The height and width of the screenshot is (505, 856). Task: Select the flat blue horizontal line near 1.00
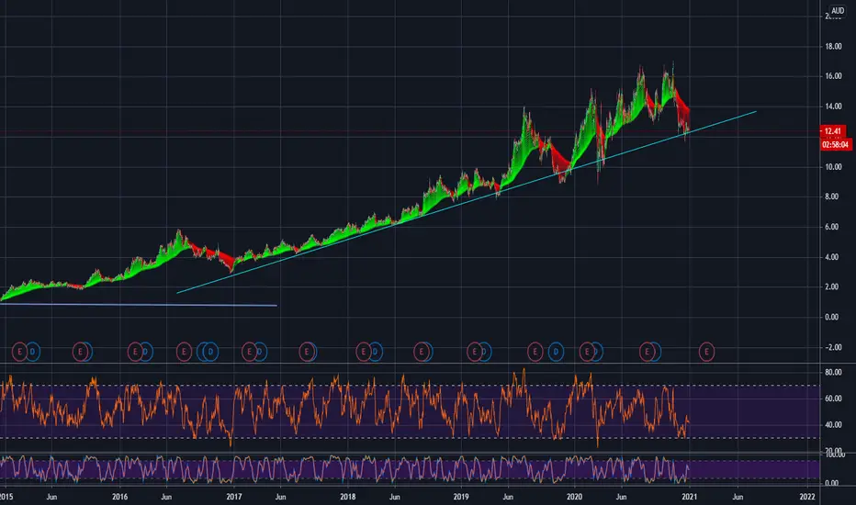point(139,305)
